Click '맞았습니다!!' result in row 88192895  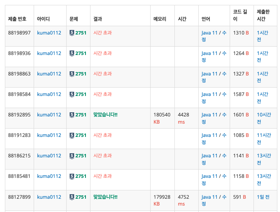point(105,115)
